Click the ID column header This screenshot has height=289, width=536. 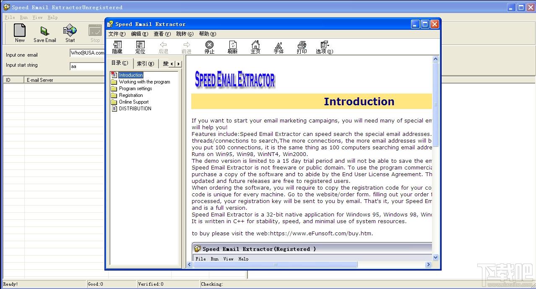13,80
